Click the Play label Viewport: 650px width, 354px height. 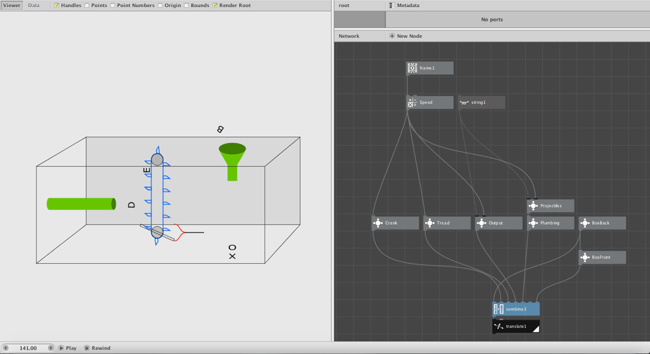pyautogui.click(x=71, y=348)
